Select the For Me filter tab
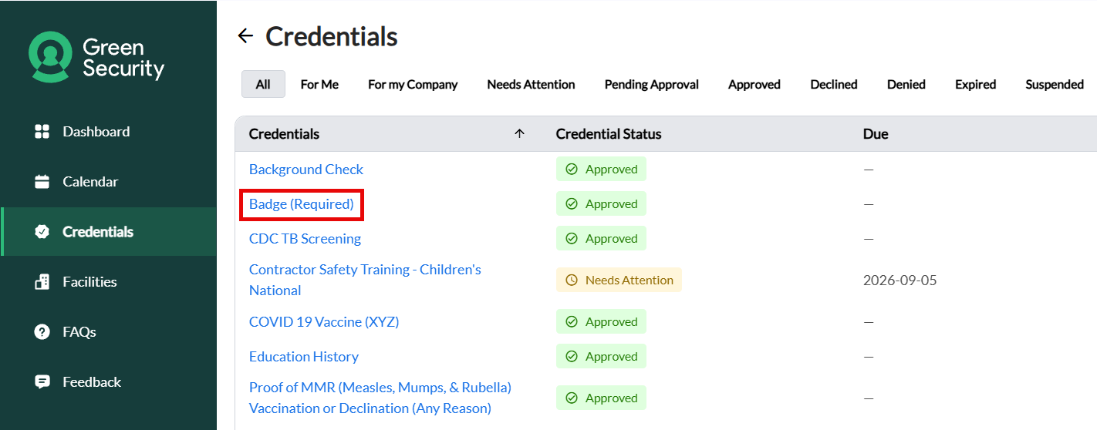The height and width of the screenshot is (430, 1097). pyautogui.click(x=319, y=85)
